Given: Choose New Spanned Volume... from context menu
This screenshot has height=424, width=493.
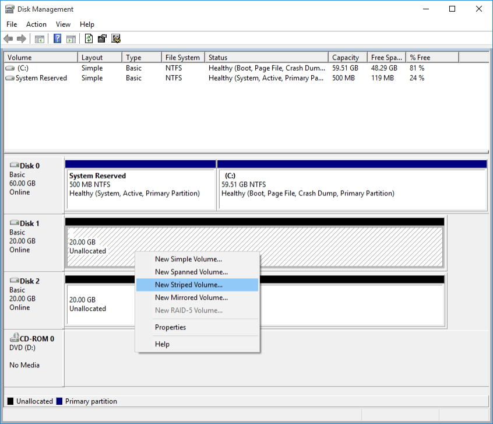Looking at the screenshot, I should coord(198,272).
